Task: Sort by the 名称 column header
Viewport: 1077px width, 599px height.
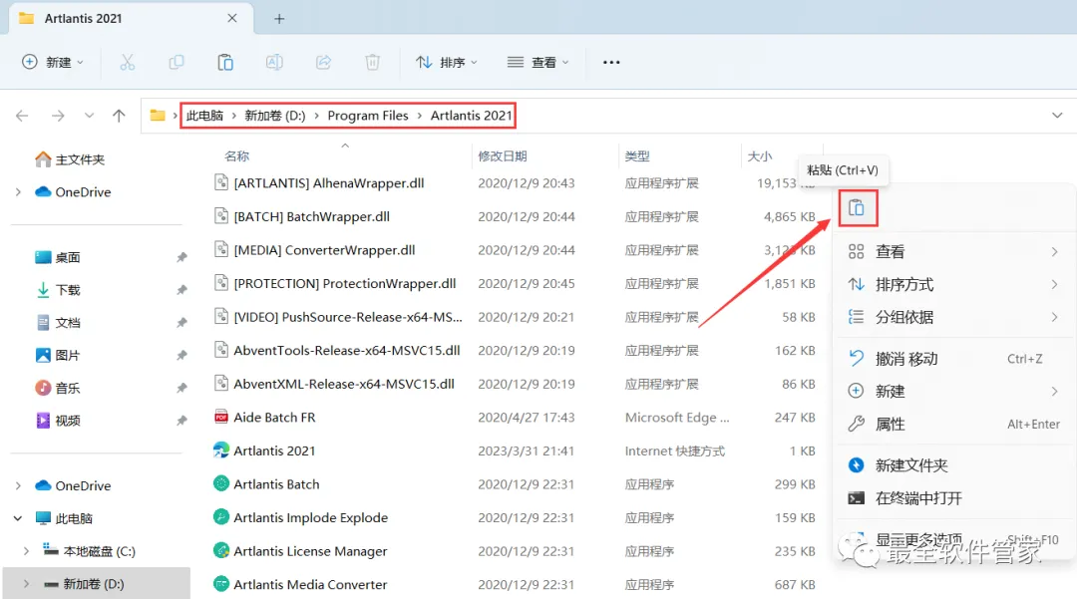Action: 237,156
